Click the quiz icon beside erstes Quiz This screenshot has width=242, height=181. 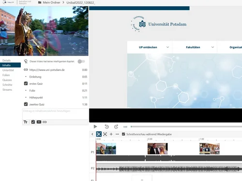26,84
